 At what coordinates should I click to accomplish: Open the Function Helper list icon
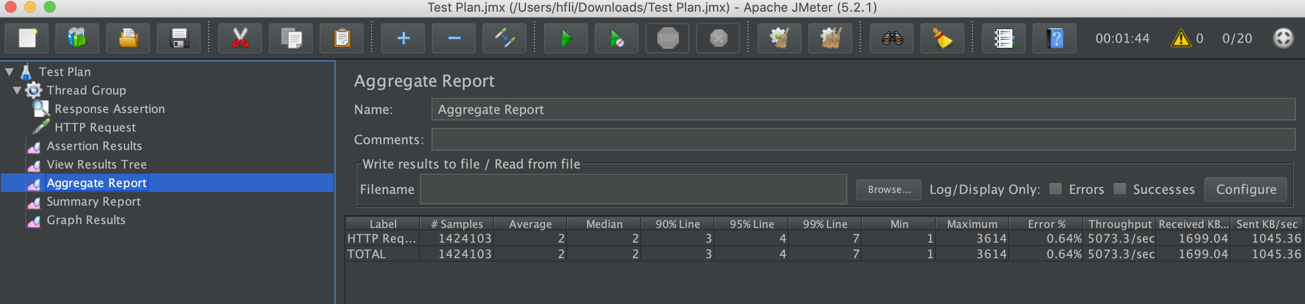1003,38
